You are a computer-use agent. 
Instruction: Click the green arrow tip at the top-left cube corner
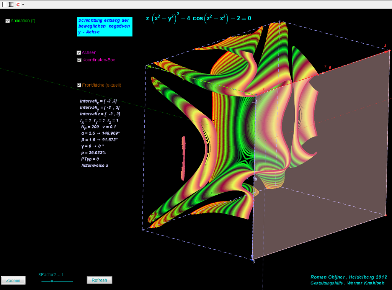click(148, 66)
